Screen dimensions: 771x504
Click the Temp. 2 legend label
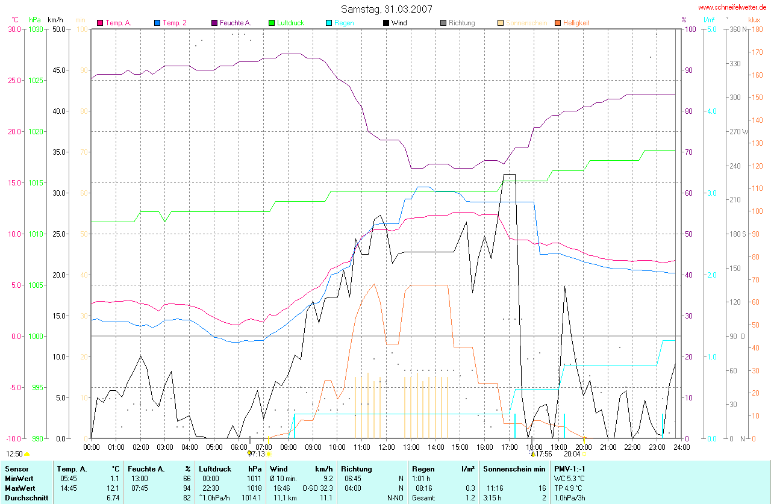pos(175,23)
